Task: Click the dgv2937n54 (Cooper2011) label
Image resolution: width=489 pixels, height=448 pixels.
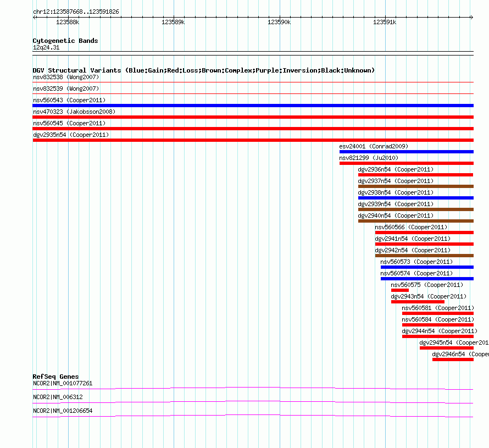Action: click(396, 181)
